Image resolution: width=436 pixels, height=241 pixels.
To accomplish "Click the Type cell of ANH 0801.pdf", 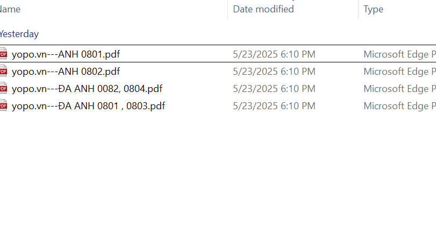I will (x=399, y=54).
